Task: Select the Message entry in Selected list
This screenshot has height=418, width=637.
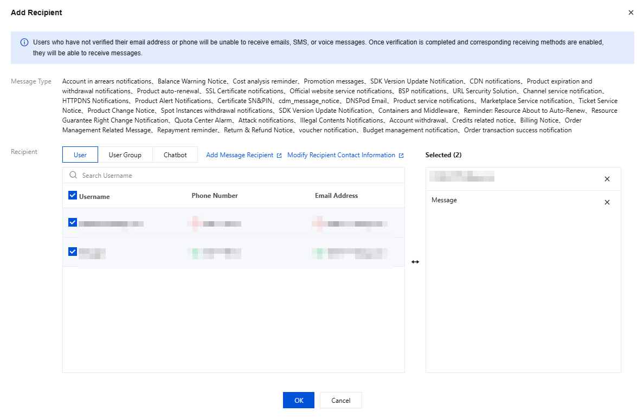Action: click(444, 201)
